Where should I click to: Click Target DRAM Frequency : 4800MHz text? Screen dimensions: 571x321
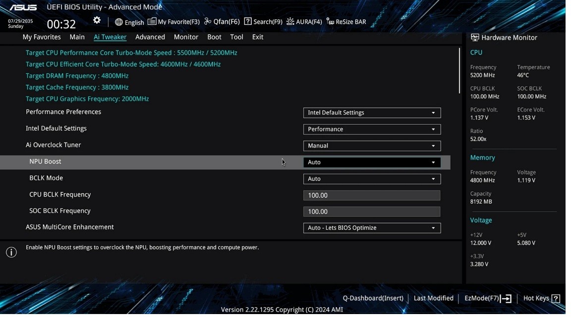[77, 76]
